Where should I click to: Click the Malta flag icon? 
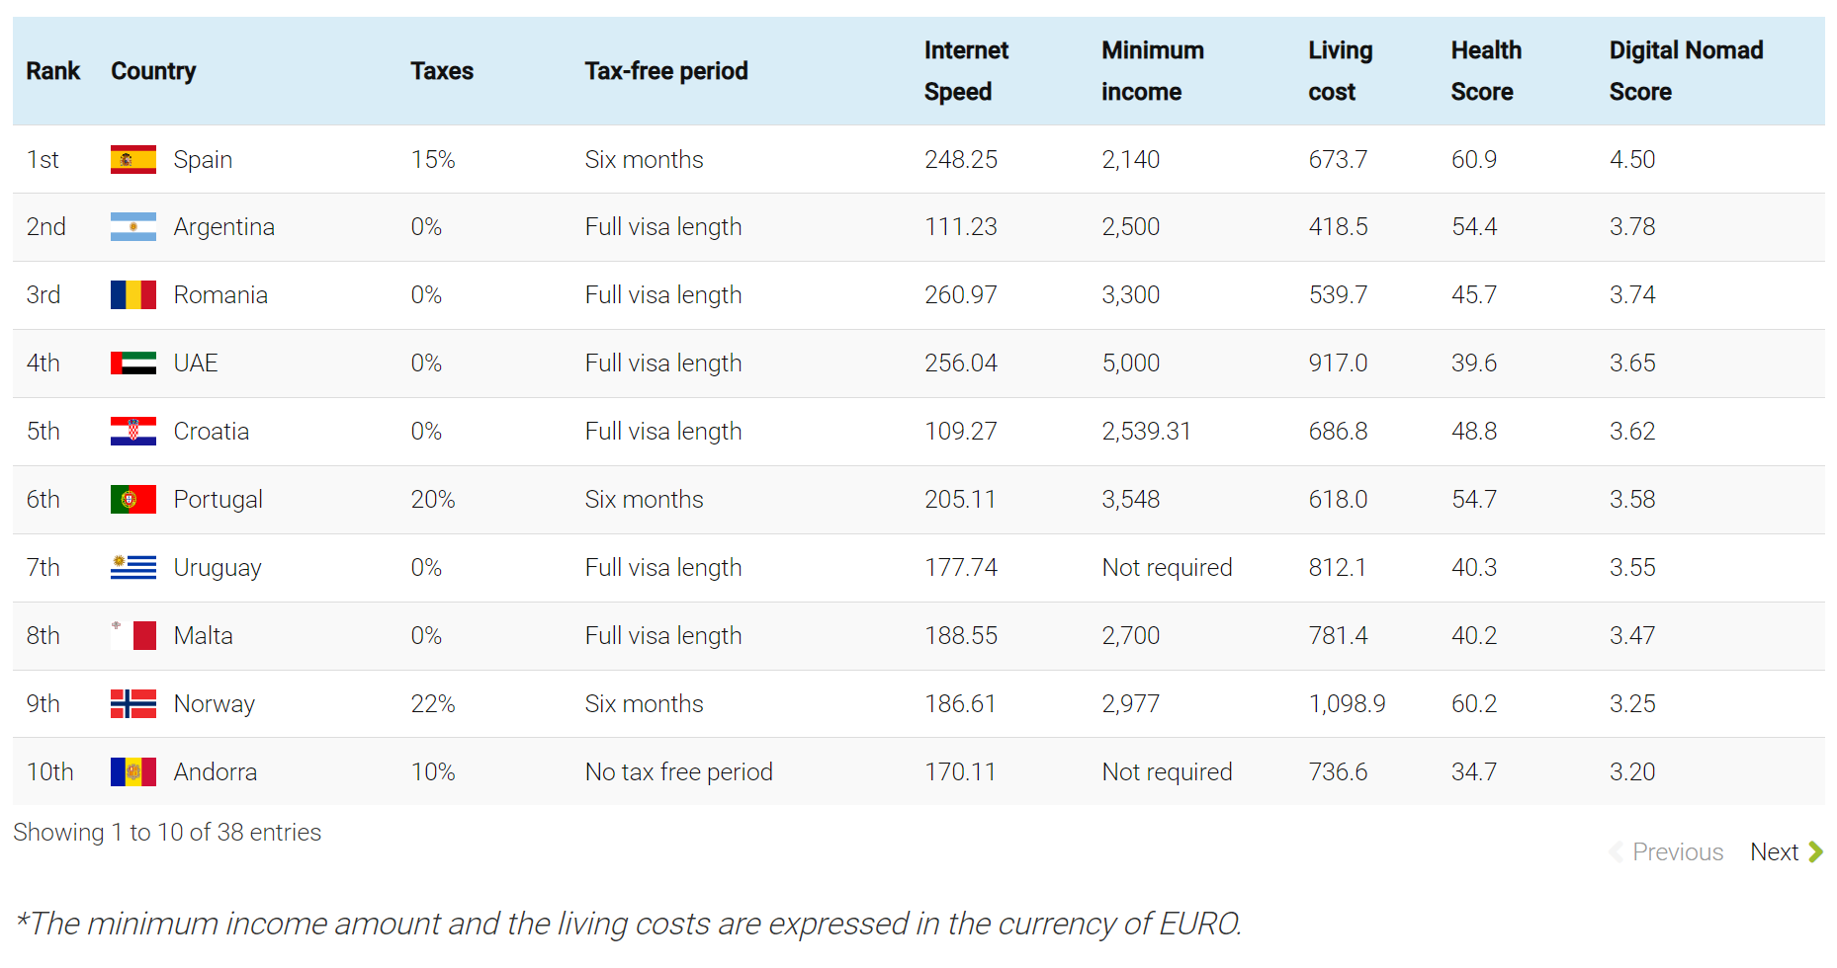point(132,636)
